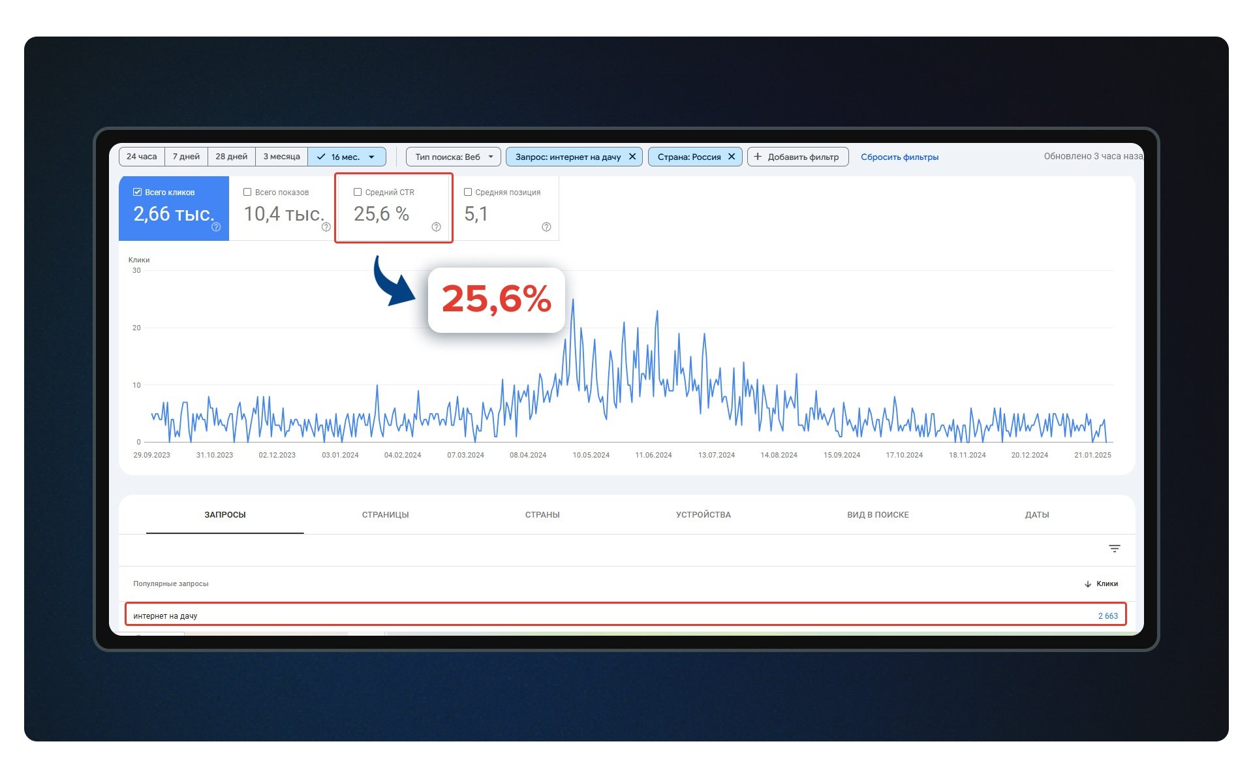Remove the Запрос: интернет на дачу filter
This screenshot has width=1253, height=778.
coord(632,157)
